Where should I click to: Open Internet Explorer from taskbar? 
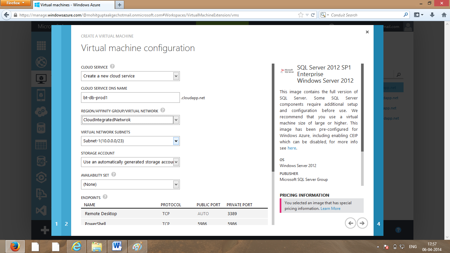tap(76, 246)
